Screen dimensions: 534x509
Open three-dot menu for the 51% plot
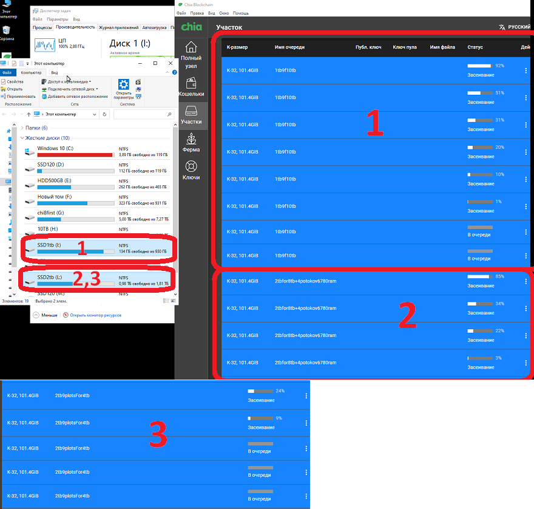(x=526, y=98)
